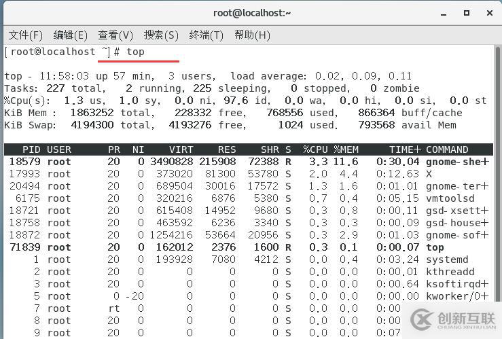Click the gsd-xsett+ command name
Viewport: 502px width, 339px height.
tap(457, 211)
